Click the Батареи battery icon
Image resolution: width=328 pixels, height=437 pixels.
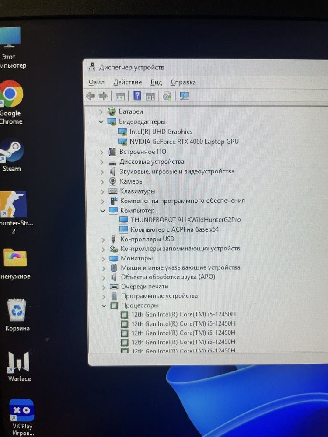pos(112,111)
